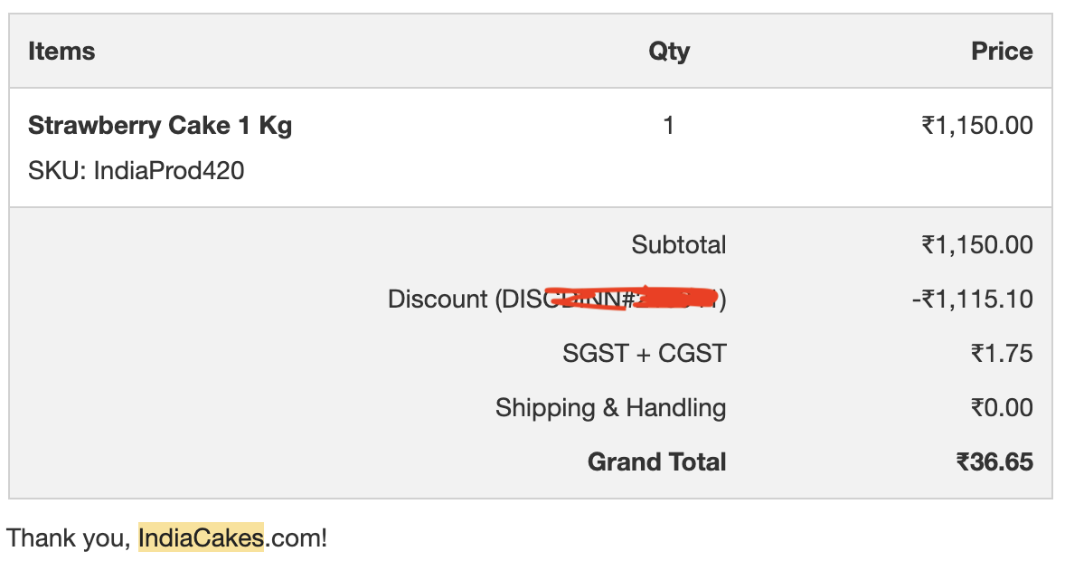Click the Grand Total amount ₹36.65
The width and height of the screenshot is (1065, 561).
coord(994,461)
